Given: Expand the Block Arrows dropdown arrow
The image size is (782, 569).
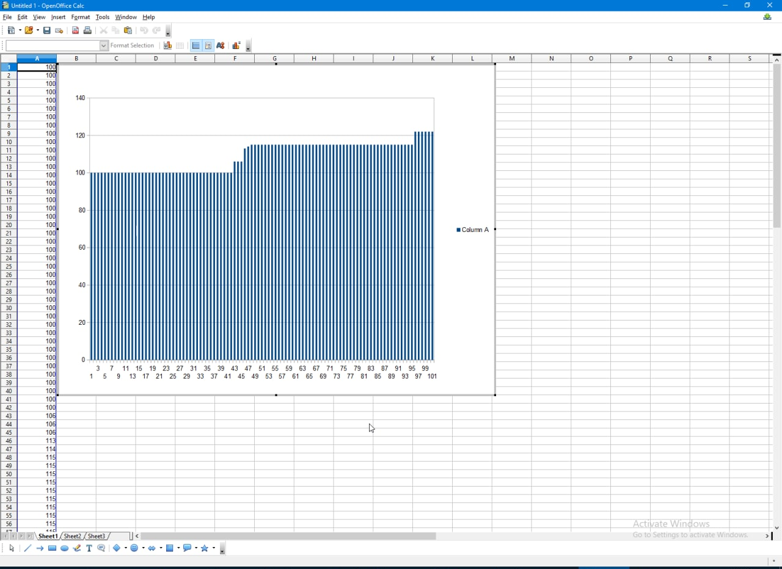Looking at the screenshot, I should [x=160, y=548].
